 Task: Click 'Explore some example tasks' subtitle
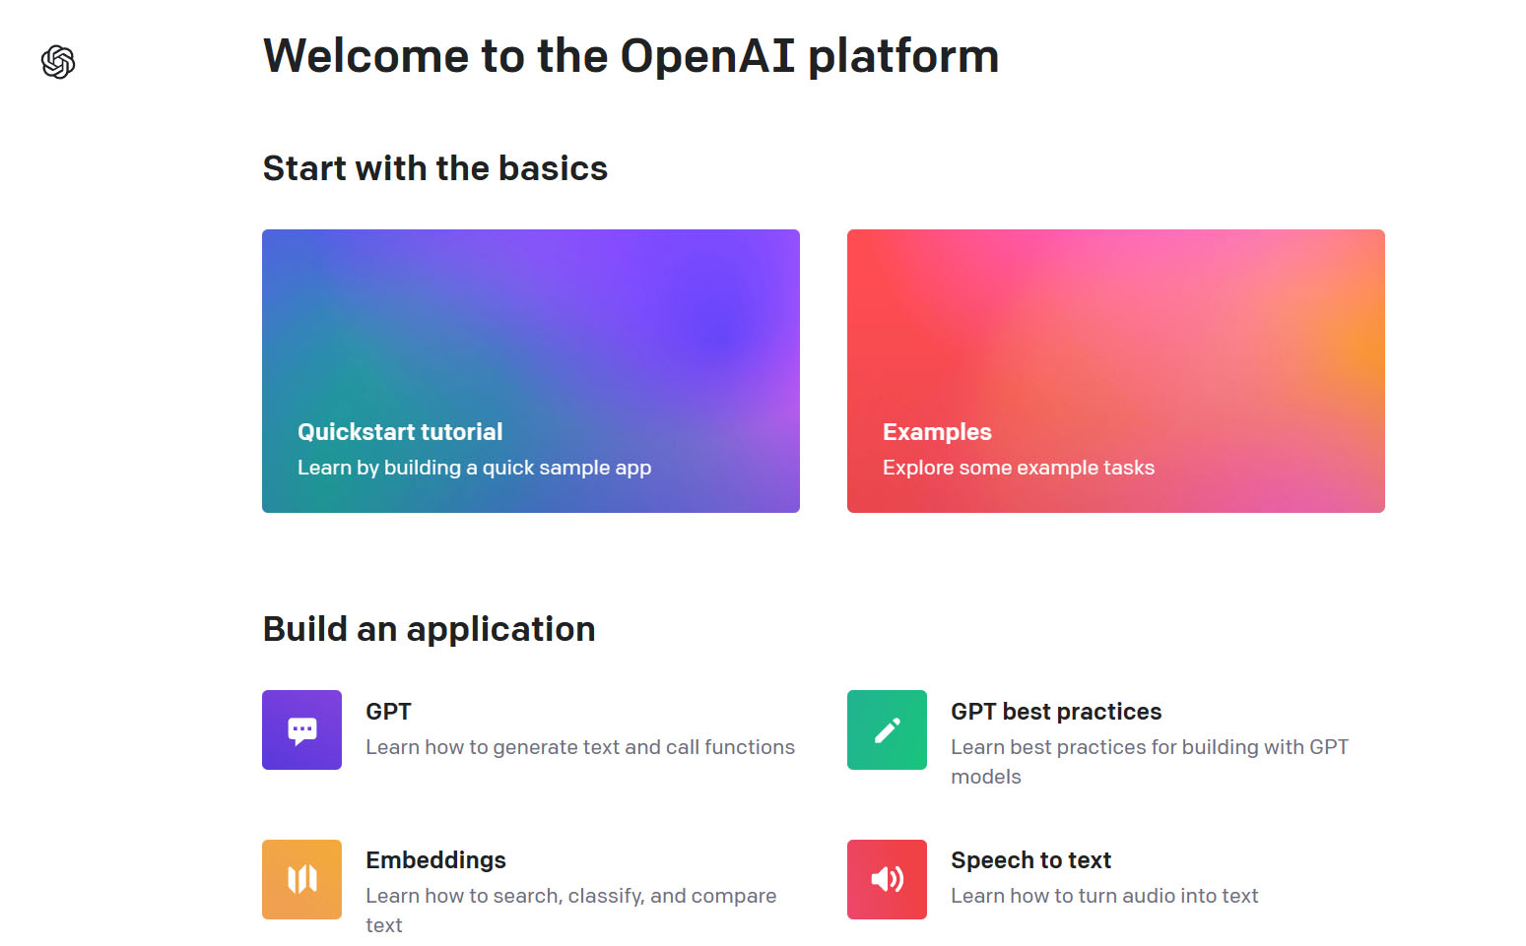click(1018, 468)
